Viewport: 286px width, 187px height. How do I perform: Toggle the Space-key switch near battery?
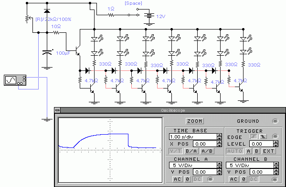[x=134, y=12]
